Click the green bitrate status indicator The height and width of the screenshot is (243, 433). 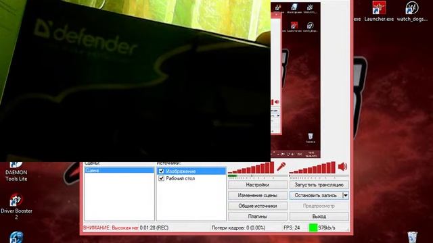point(313,228)
